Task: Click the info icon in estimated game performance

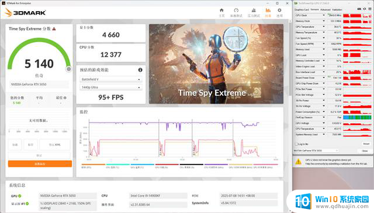Action: [140, 70]
